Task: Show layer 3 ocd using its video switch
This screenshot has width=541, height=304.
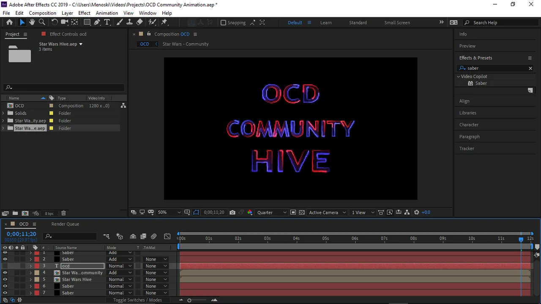Action: click(x=5, y=266)
